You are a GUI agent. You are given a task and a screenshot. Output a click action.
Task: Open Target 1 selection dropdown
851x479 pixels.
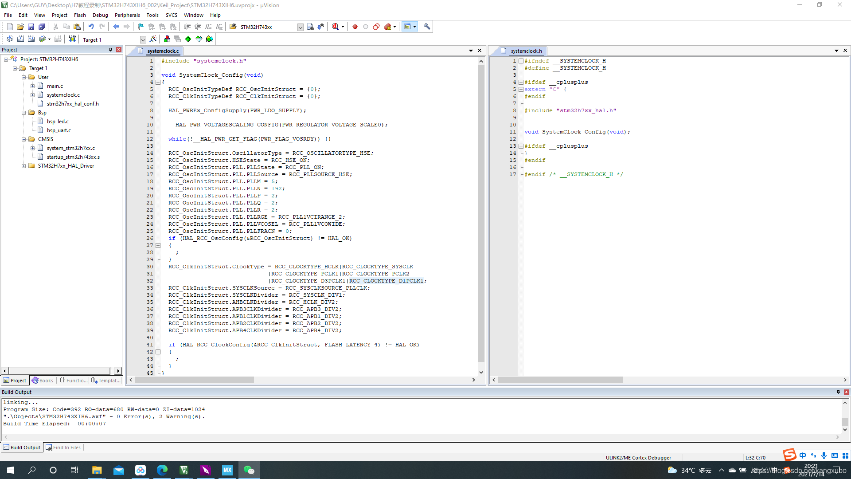(143, 39)
